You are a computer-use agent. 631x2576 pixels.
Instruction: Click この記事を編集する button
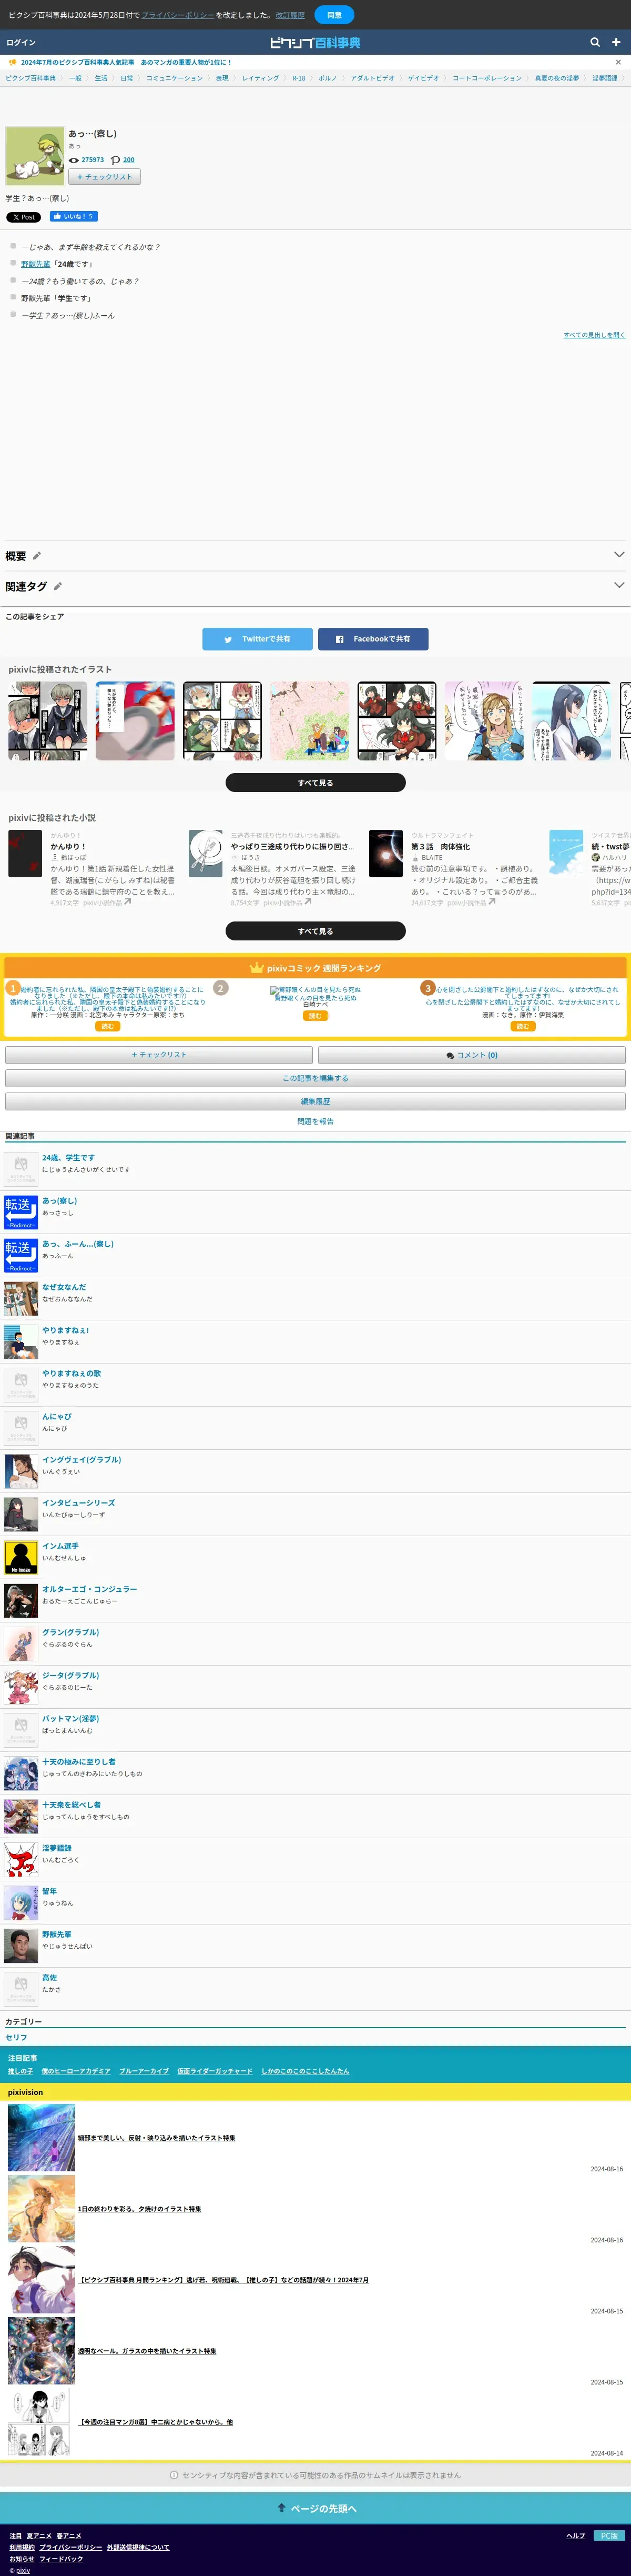pyautogui.click(x=315, y=1078)
